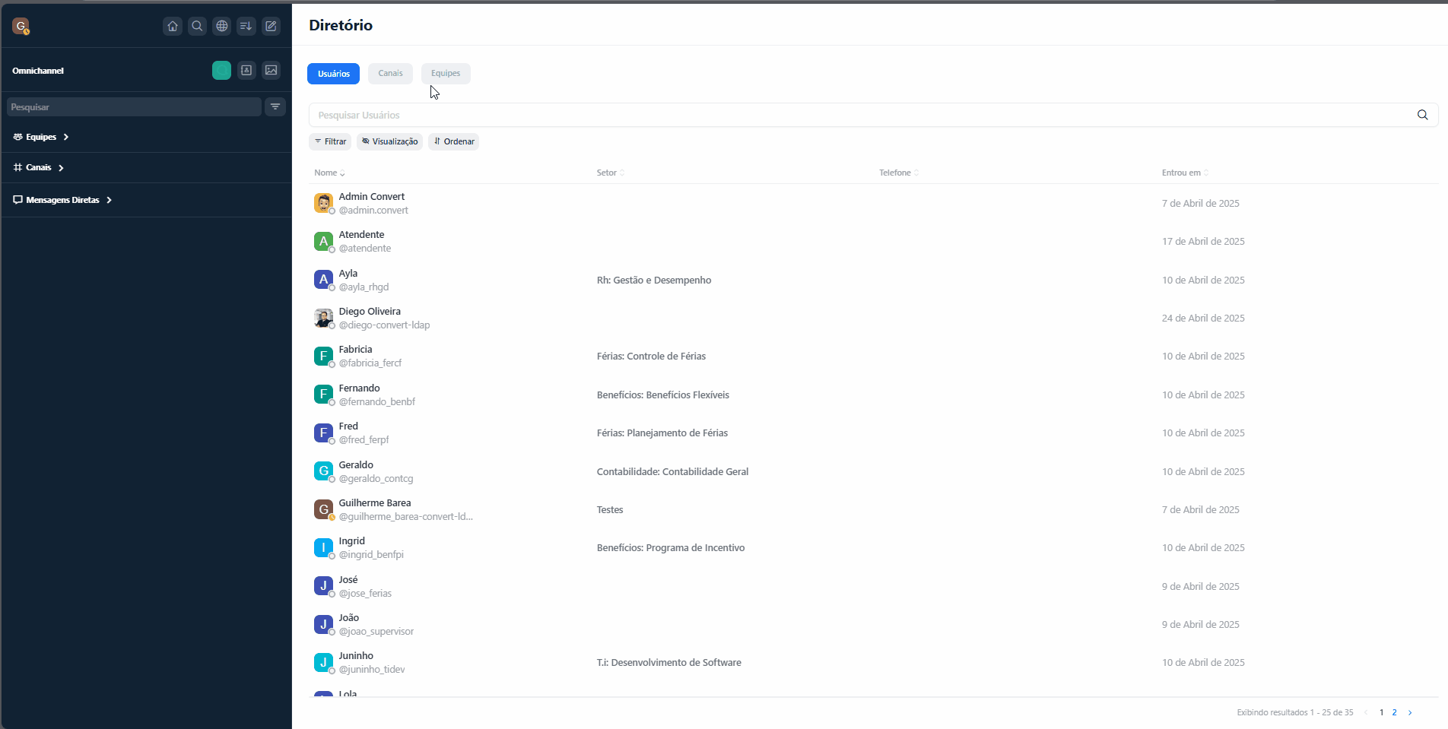Click Admin Convert's avatar

coord(323,203)
